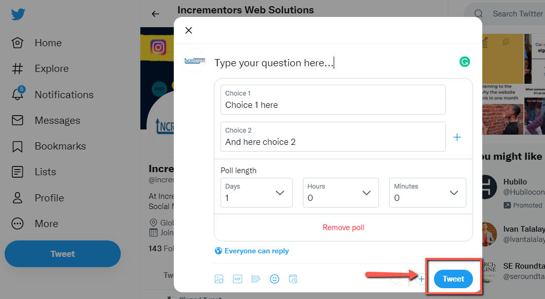Open the schedule tweet icon
Viewport: 545px width, 299px height.
pos(293,278)
